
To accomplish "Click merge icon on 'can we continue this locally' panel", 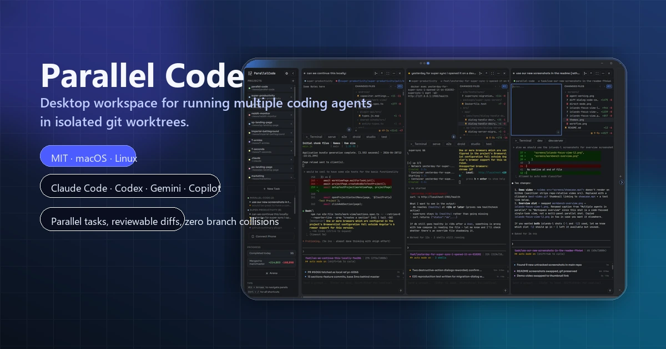I will click(x=376, y=73).
